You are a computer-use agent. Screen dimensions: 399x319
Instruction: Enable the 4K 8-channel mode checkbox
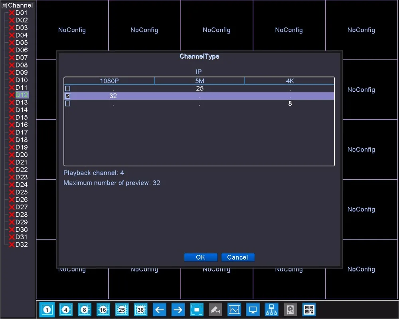pos(68,104)
